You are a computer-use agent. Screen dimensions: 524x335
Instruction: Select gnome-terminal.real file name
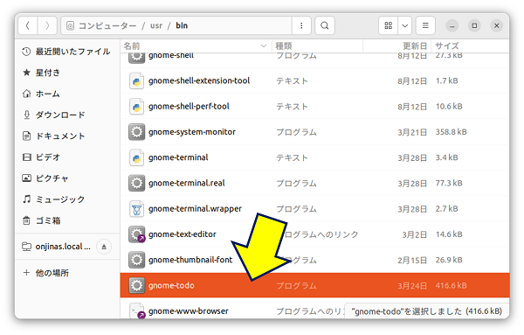click(187, 183)
